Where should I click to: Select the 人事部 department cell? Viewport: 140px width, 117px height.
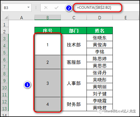[x=74, y=83]
